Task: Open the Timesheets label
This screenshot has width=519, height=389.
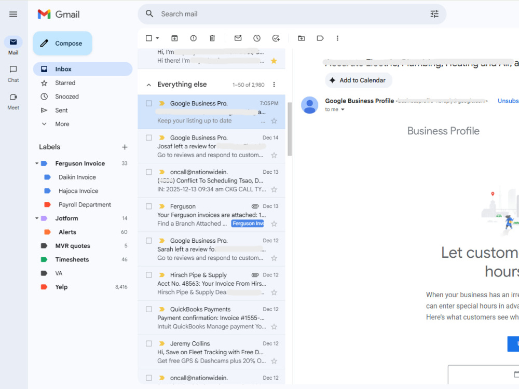Action: (x=83, y=260)
